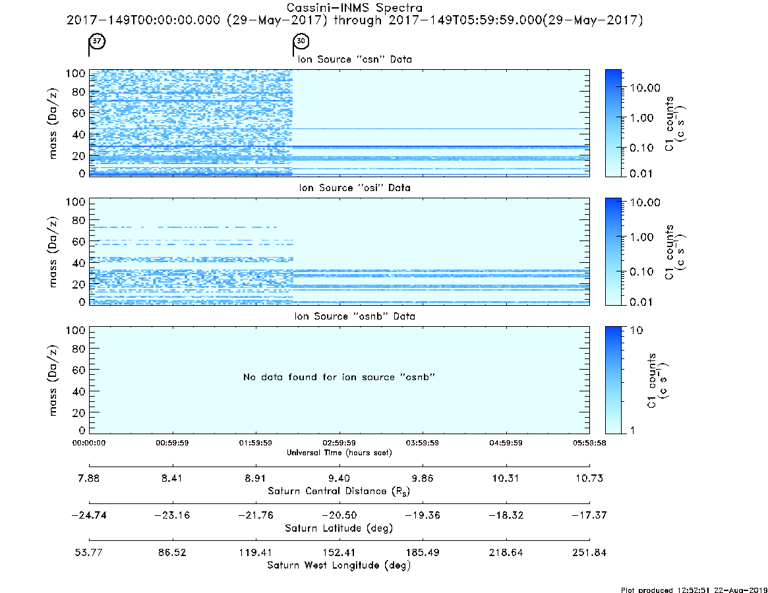Viewport: 768px width, 593px height.
Task: Click the time tick label 01:59:59
Action: coord(256,443)
